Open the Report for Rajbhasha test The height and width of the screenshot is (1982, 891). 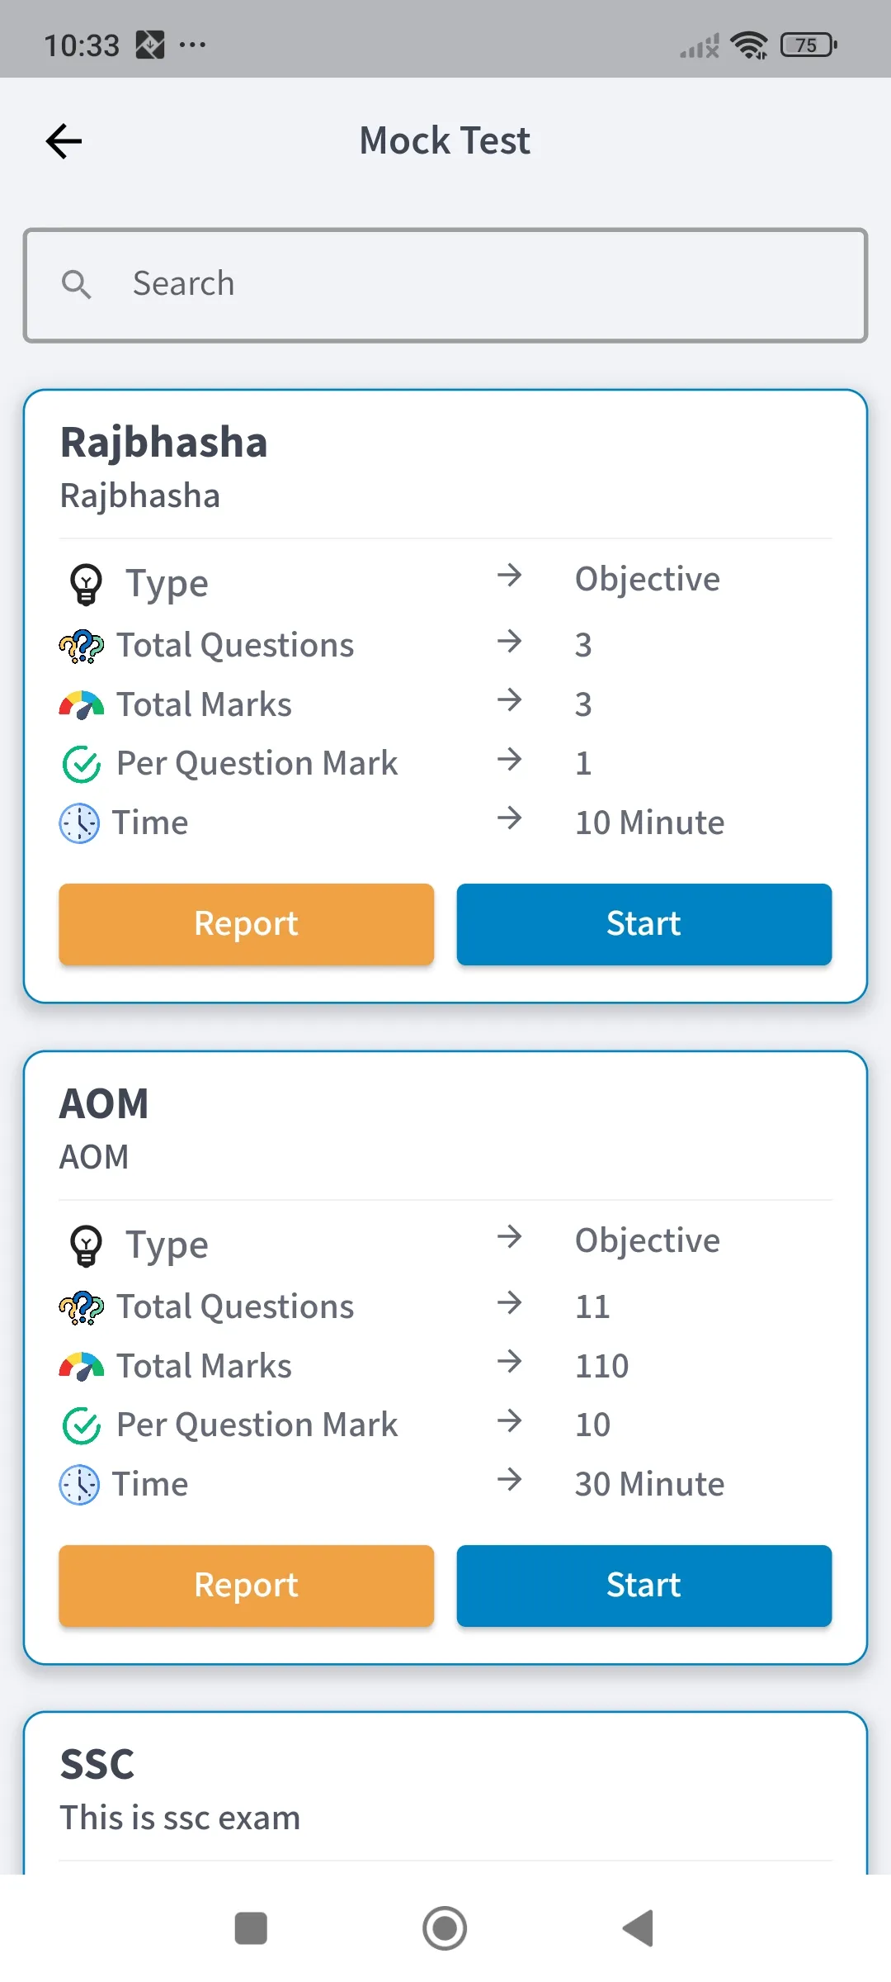(x=246, y=924)
